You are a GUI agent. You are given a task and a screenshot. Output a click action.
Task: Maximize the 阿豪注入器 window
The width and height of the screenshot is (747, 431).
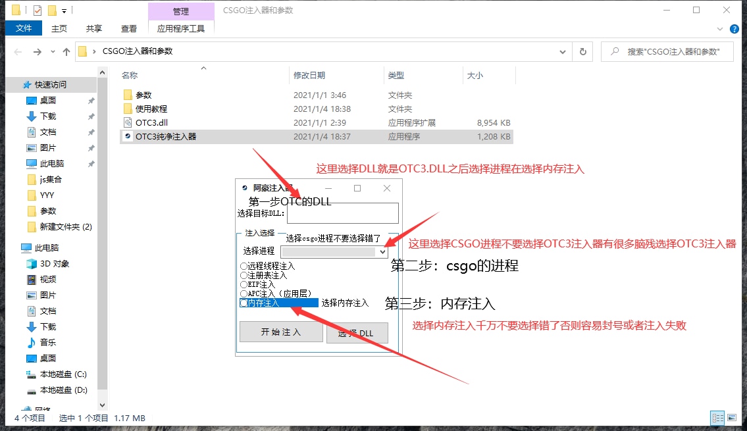(357, 188)
